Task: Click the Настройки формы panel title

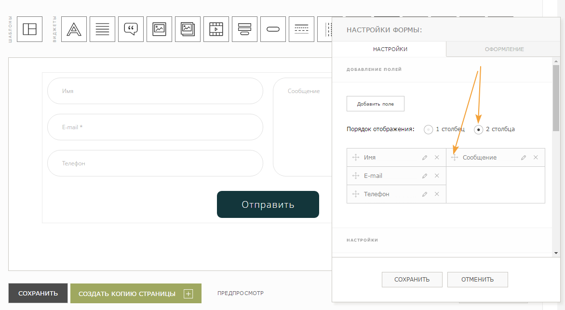Action: 384,30
